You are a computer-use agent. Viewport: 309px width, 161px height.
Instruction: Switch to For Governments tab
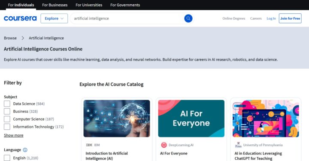125,5
